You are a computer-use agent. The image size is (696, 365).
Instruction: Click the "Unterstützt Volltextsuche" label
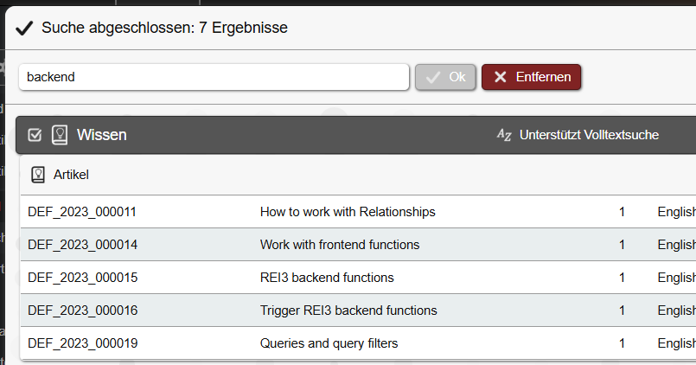click(x=589, y=135)
